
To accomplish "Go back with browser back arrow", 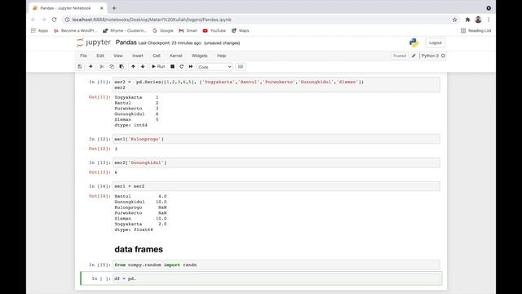I will (33, 20).
